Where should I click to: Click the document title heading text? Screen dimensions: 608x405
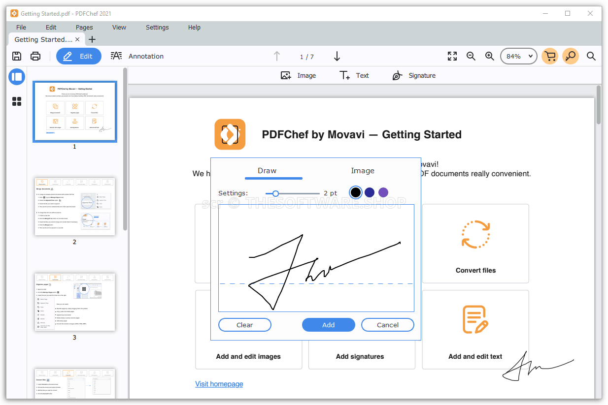362,134
